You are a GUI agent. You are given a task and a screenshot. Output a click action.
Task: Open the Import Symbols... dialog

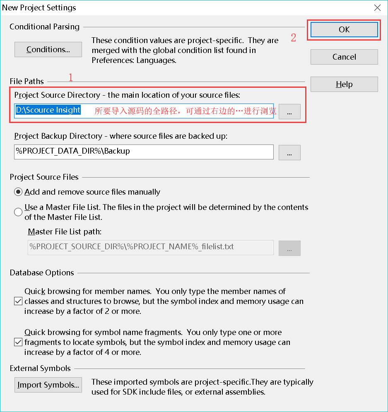coord(48,385)
